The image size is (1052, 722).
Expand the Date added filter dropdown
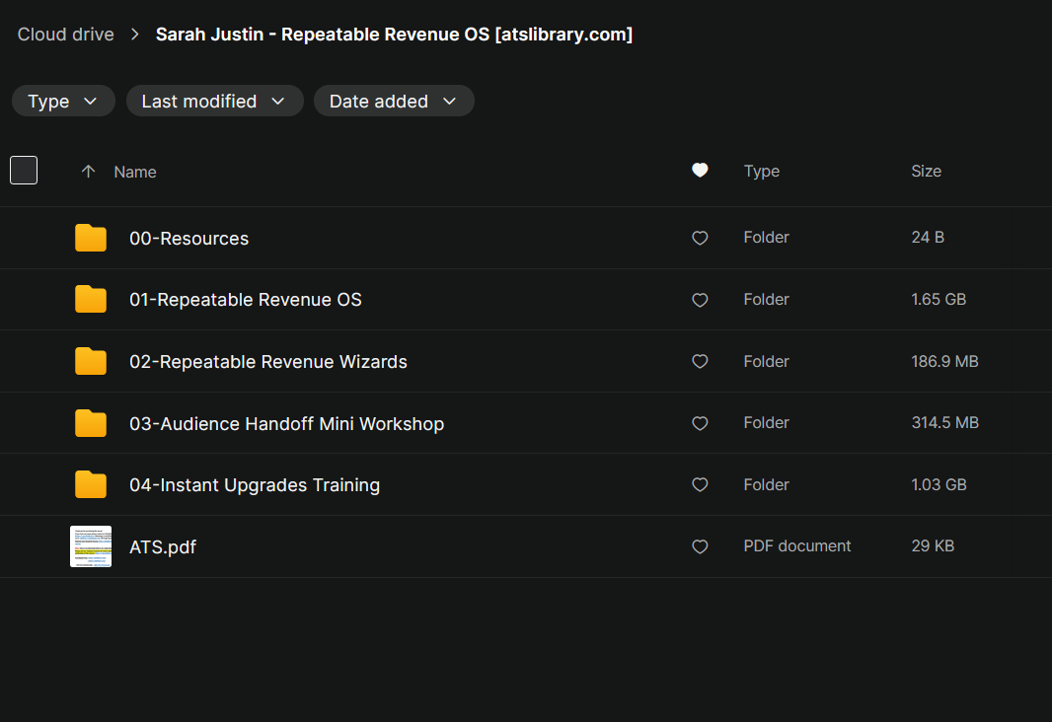pyautogui.click(x=394, y=101)
